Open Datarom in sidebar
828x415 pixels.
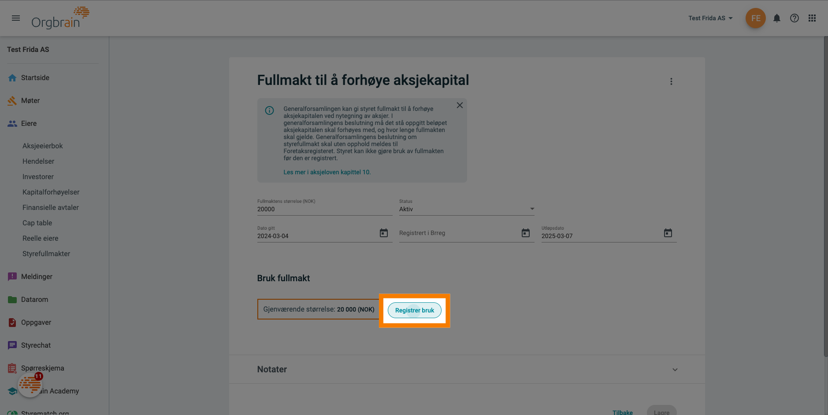(34, 299)
